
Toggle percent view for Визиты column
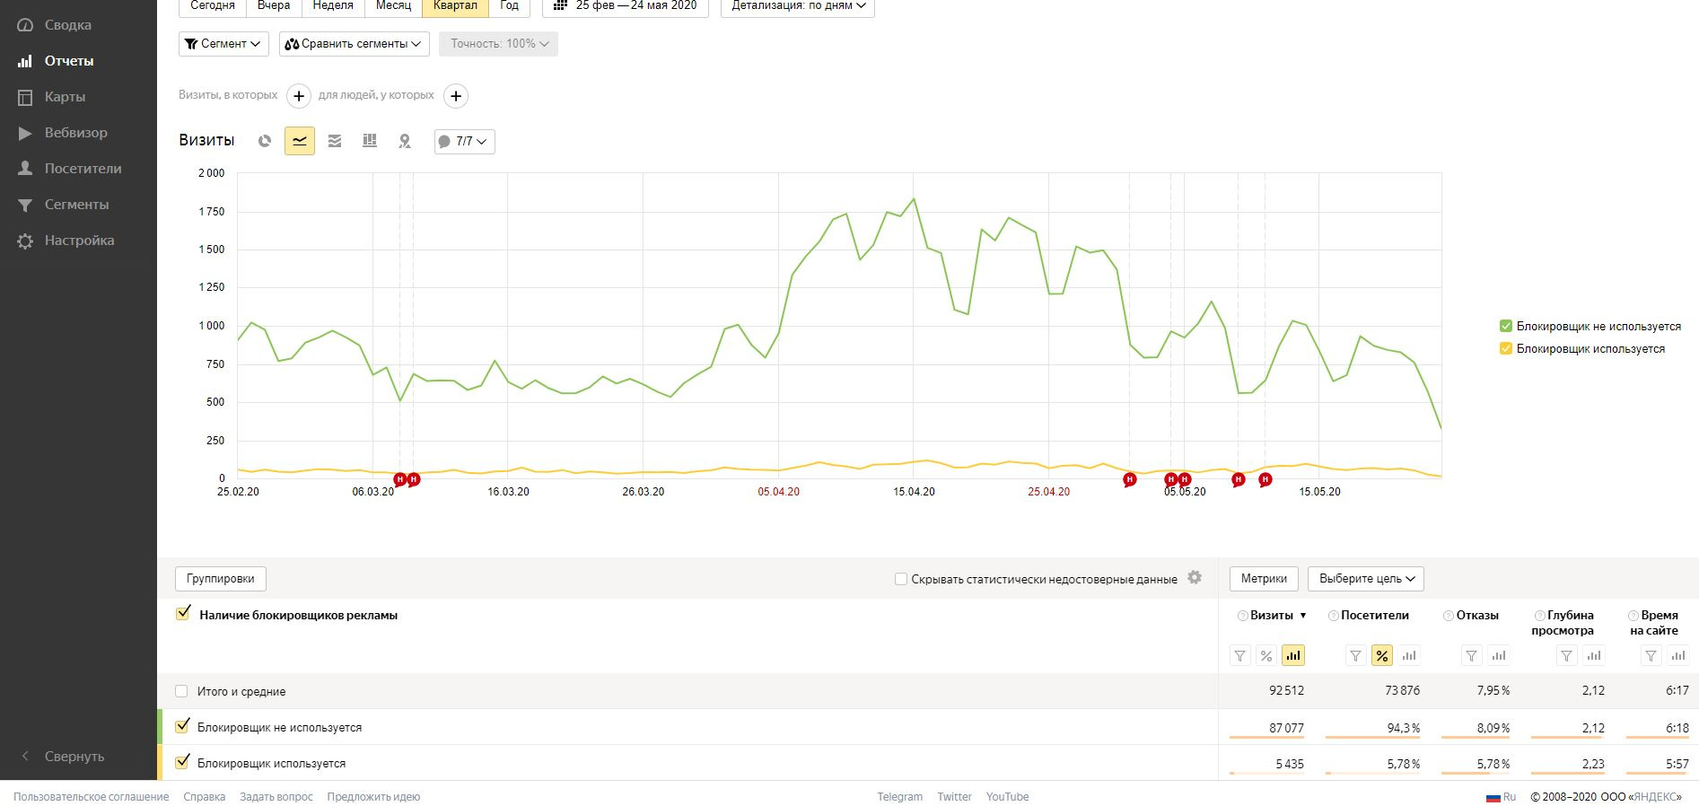point(1266,656)
